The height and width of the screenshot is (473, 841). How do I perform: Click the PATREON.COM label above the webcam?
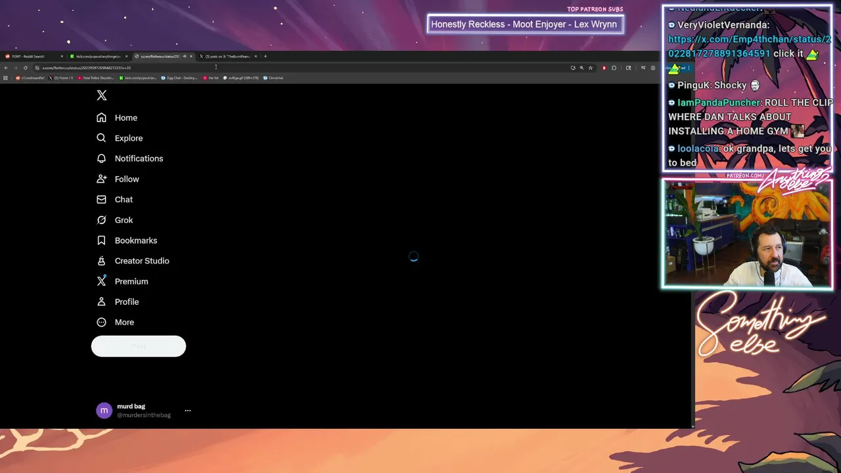click(x=745, y=176)
